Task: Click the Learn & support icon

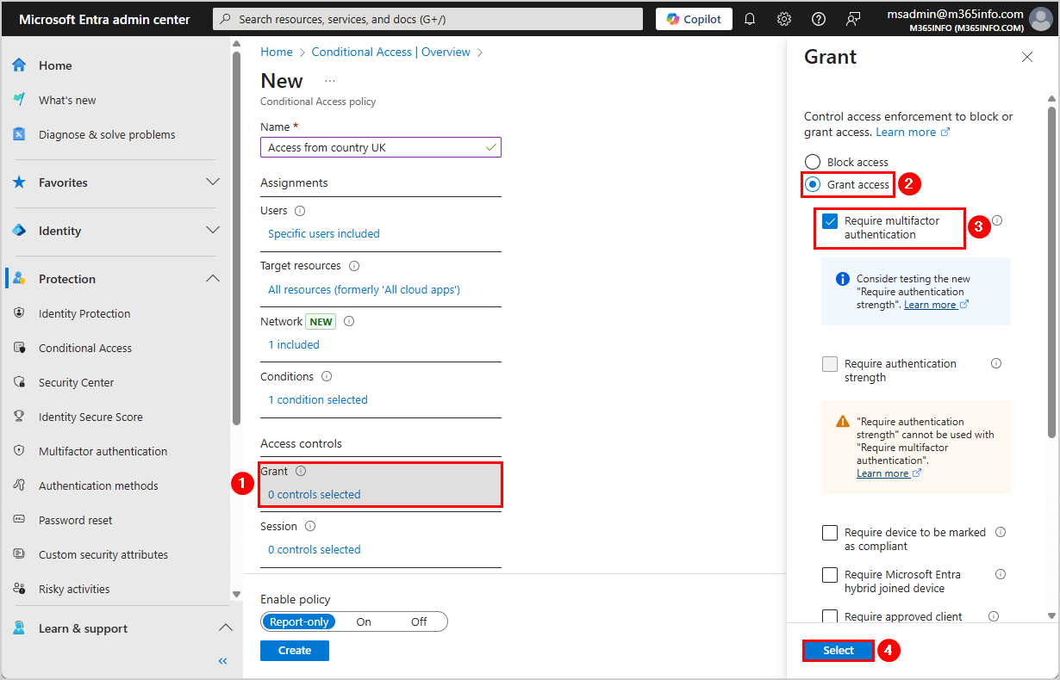Action: tap(19, 628)
